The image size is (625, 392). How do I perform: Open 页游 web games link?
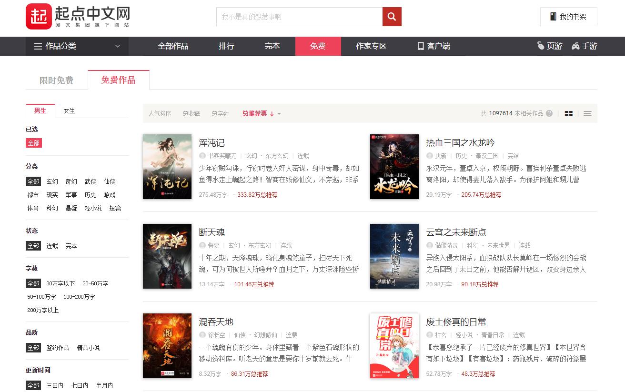[550, 46]
